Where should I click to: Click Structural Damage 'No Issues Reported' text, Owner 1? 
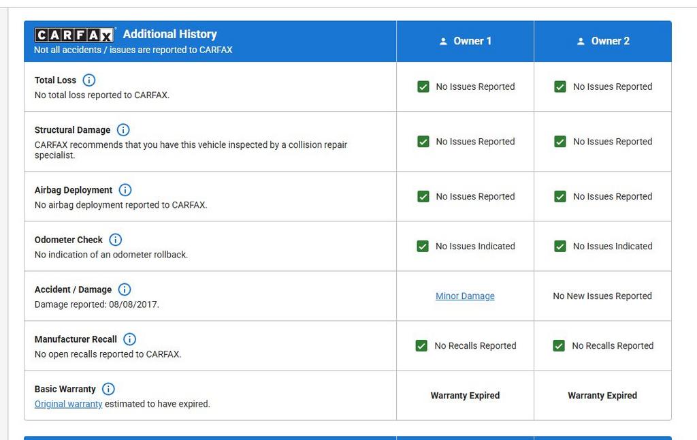pos(475,142)
